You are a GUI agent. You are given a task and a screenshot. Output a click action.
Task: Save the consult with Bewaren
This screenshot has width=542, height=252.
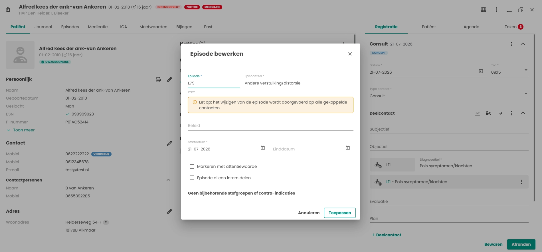[x=494, y=244]
